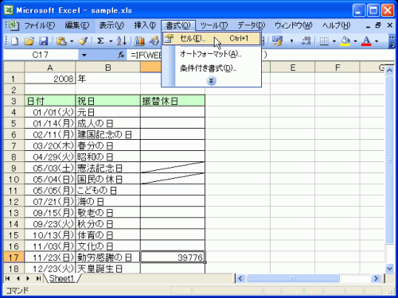Select the Sheet1 tab
The width and height of the screenshot is (398, 298).
point(61,278)
